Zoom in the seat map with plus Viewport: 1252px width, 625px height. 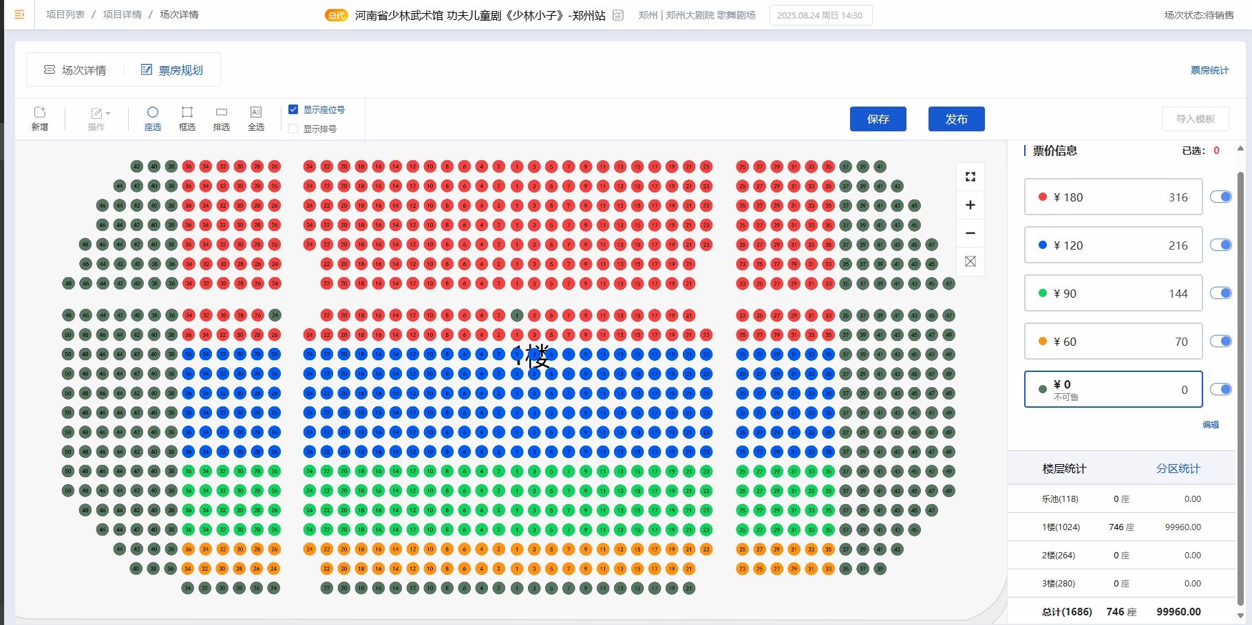(x=970, y=205)
